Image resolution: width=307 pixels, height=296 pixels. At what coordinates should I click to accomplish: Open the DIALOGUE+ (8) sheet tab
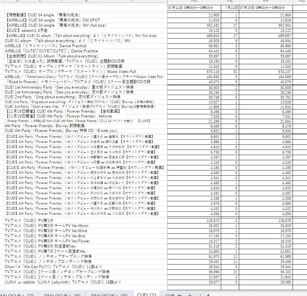click(x=62, y=295)
